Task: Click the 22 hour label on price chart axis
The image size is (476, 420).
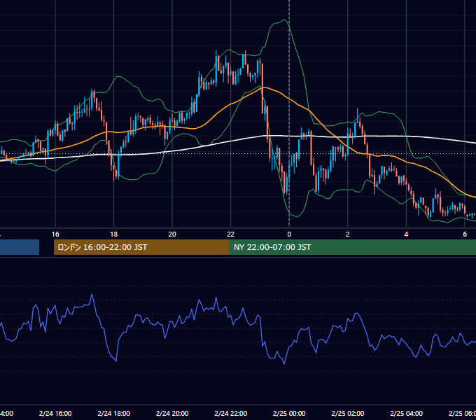Action: (231, 234)
